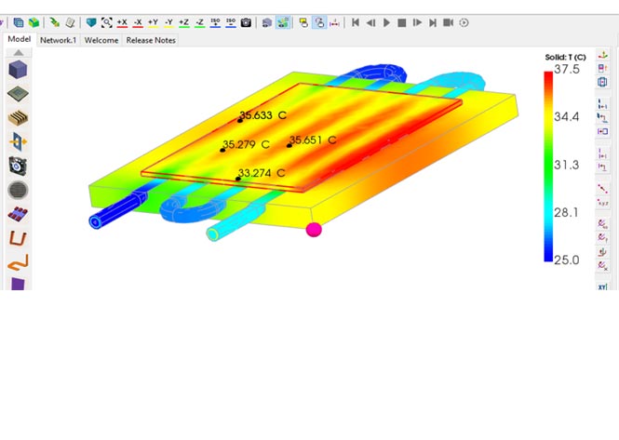Click the record video camera icon
The width and height of the screenshot is (619, 440).
[448, 22]
